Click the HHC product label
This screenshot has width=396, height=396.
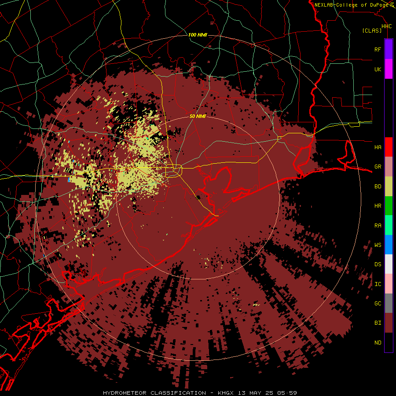click(x=386, y=26)
